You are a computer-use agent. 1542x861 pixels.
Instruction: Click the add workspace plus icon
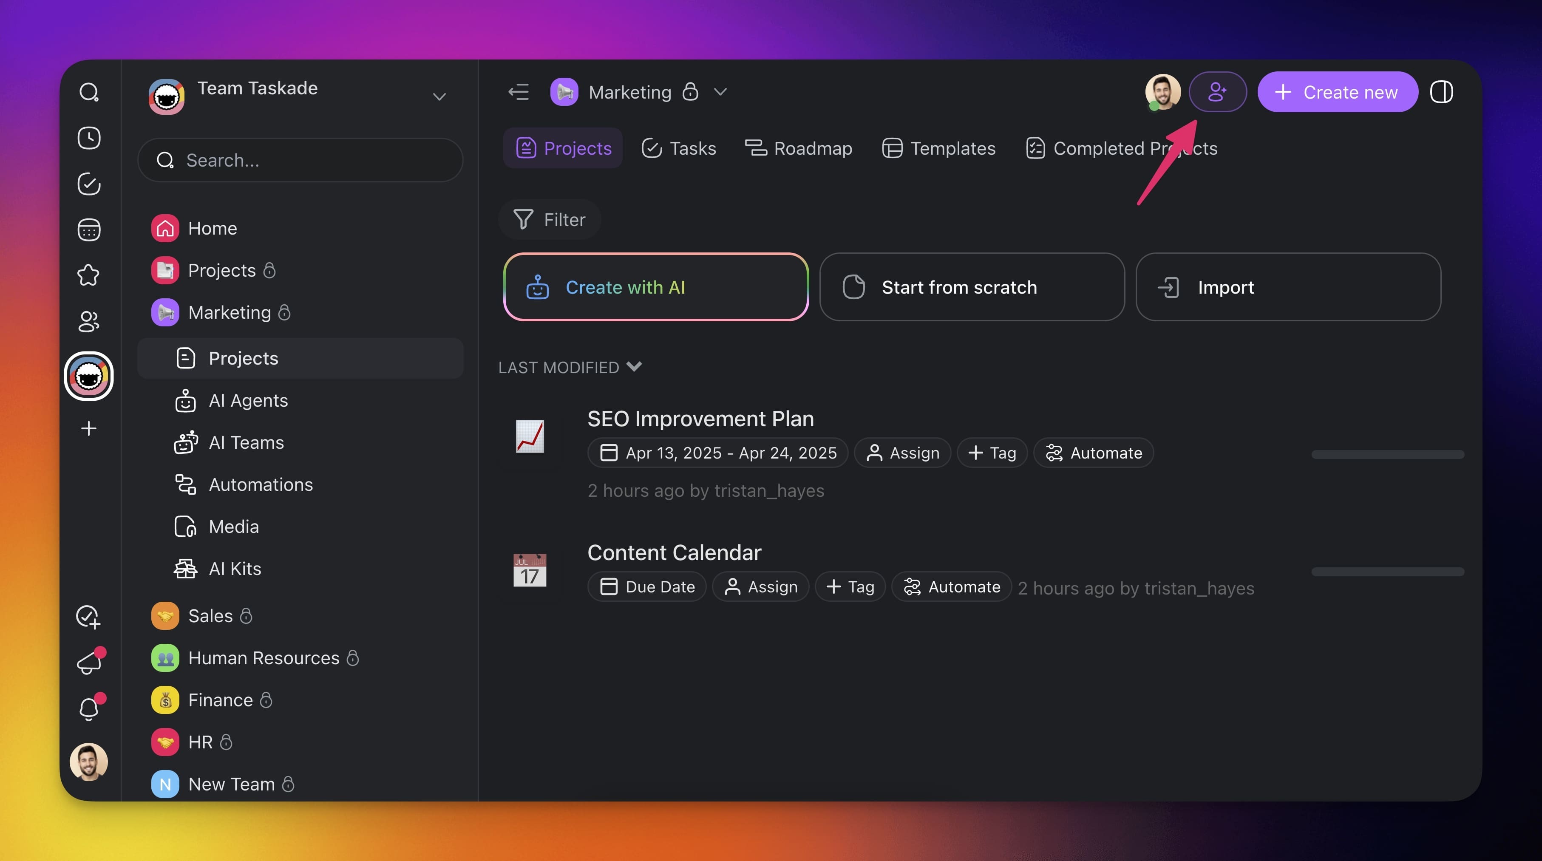click(88, 428)
